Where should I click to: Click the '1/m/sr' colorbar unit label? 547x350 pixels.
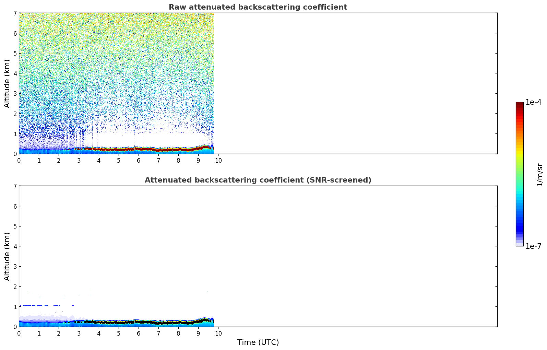[539, 175]
